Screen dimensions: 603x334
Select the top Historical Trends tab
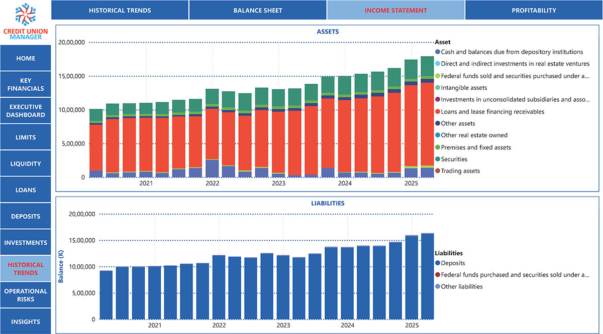click(120, 10)
